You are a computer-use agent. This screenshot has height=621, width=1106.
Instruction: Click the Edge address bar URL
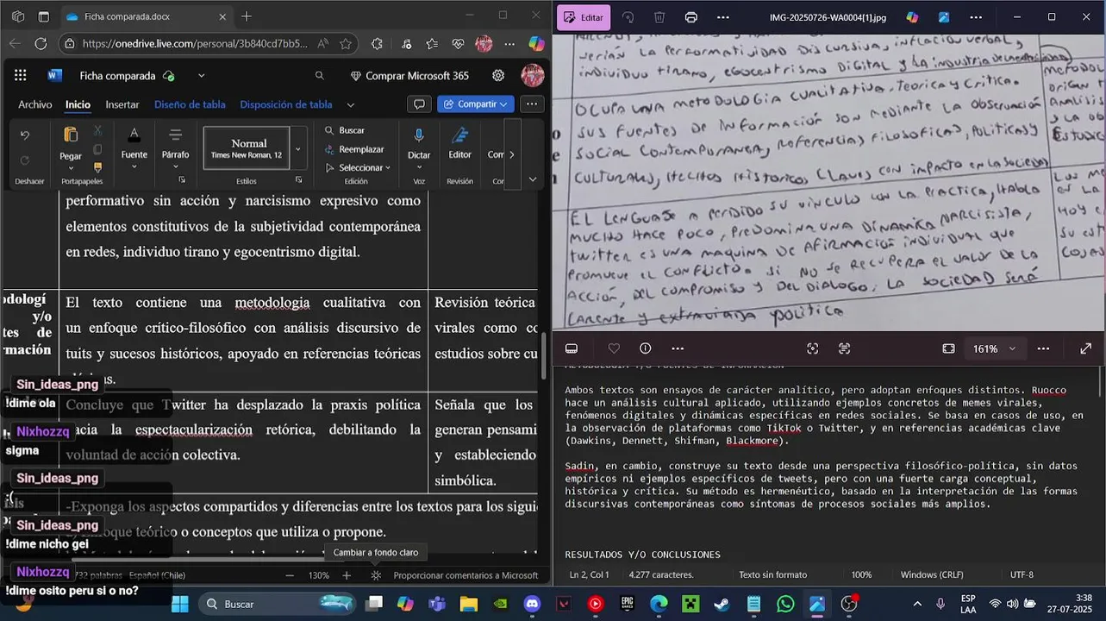point(196,43)
